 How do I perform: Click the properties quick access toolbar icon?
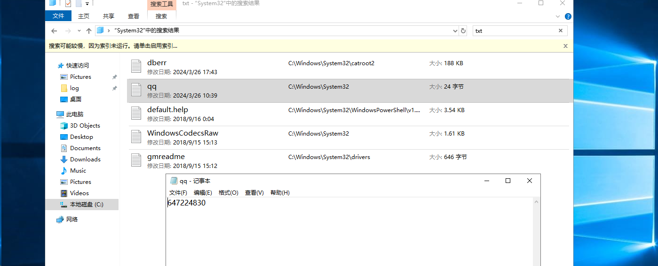point(68,3)
